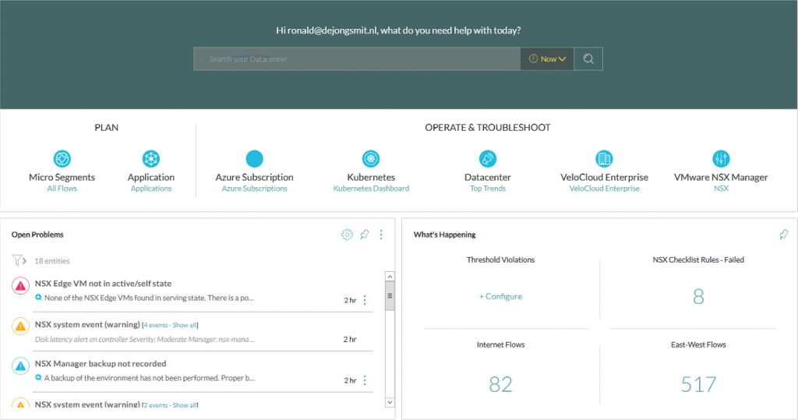
Task: Pin the What's Happening widget
Action: coord(784,235)
